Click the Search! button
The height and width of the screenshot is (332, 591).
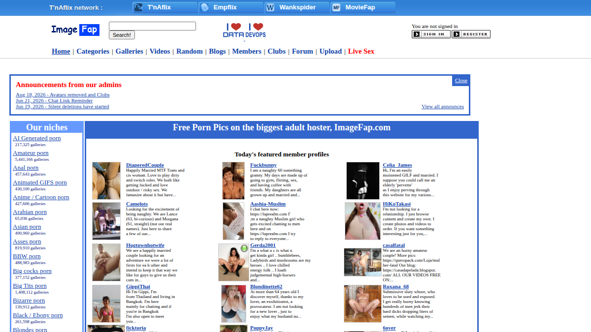(x=122, y=35)
